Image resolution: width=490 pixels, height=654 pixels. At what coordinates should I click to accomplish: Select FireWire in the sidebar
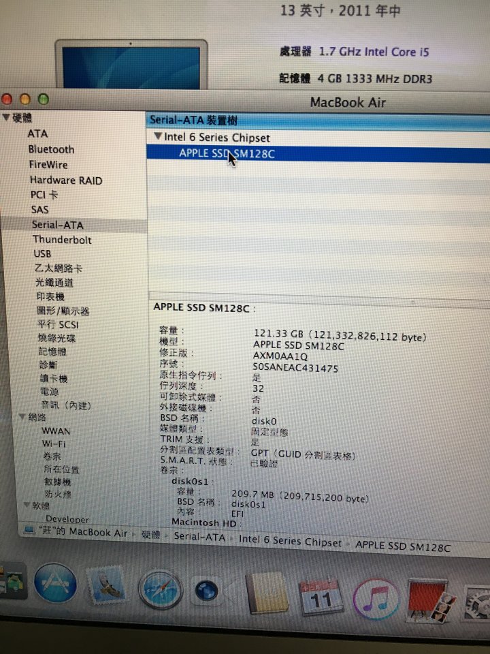(48, 165)
